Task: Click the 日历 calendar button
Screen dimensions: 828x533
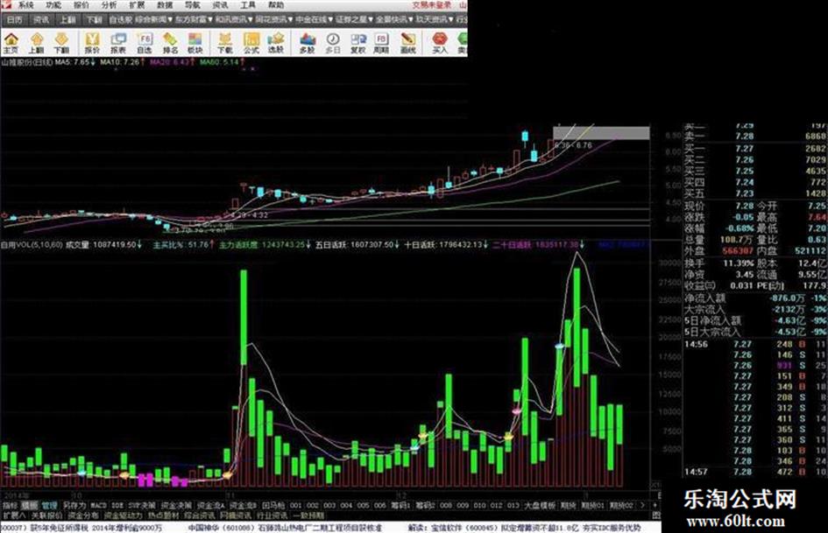Action: coord(15,19)
